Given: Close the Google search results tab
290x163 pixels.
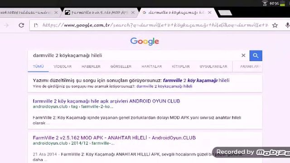Looking at the screenshot, I should click(x=209, y=13).
